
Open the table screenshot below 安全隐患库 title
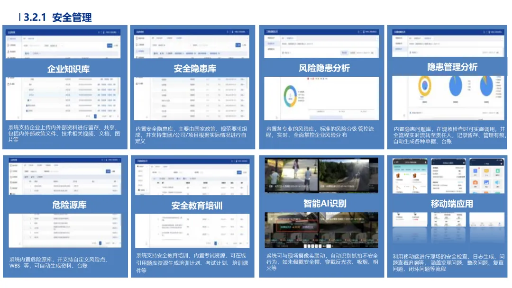(192, 99)
